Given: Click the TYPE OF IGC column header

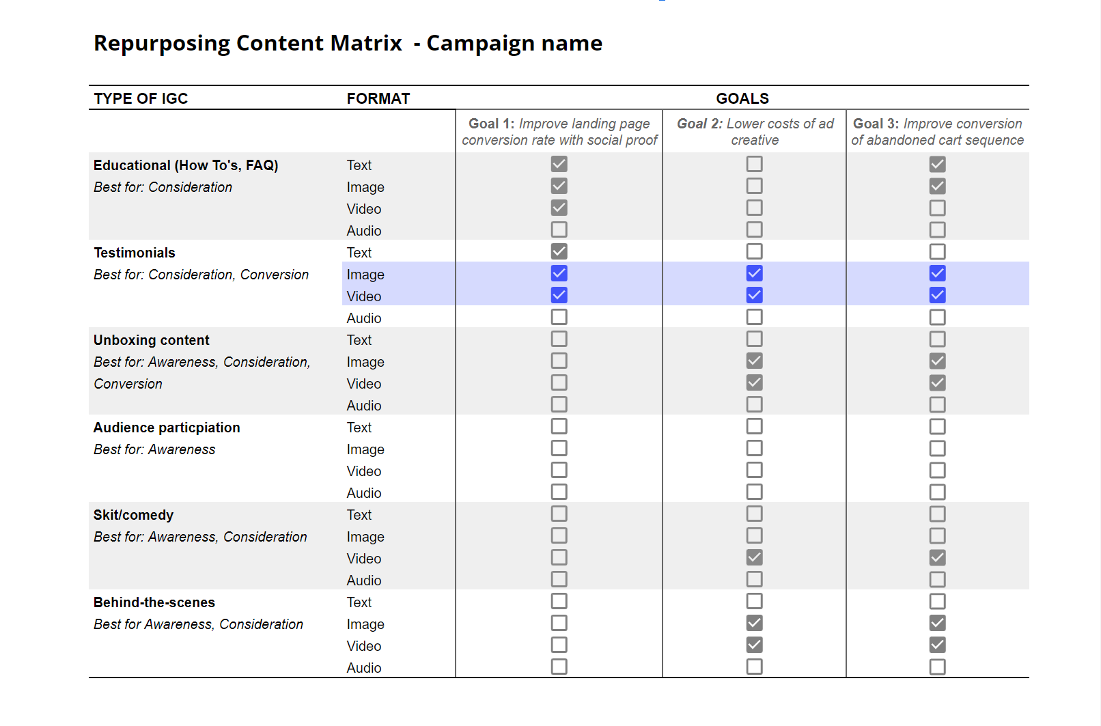Looking at the screenshot, I should pyautogui.click(x=141, y=98).
